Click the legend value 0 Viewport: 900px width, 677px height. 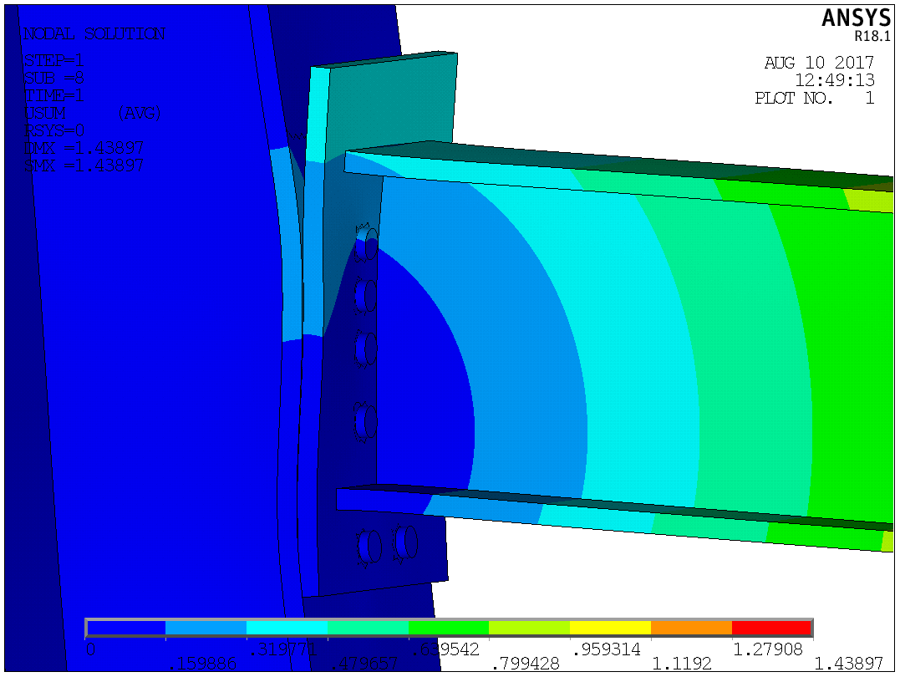click(91, 649)
